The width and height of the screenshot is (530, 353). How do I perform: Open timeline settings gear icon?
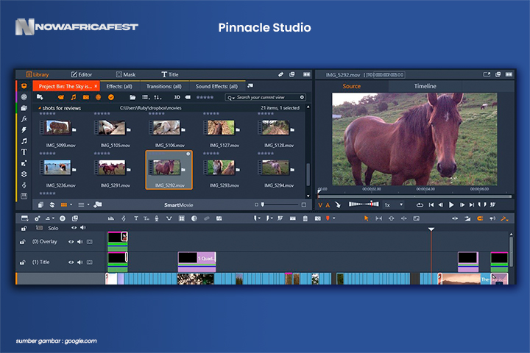click(x=38, y=218)
